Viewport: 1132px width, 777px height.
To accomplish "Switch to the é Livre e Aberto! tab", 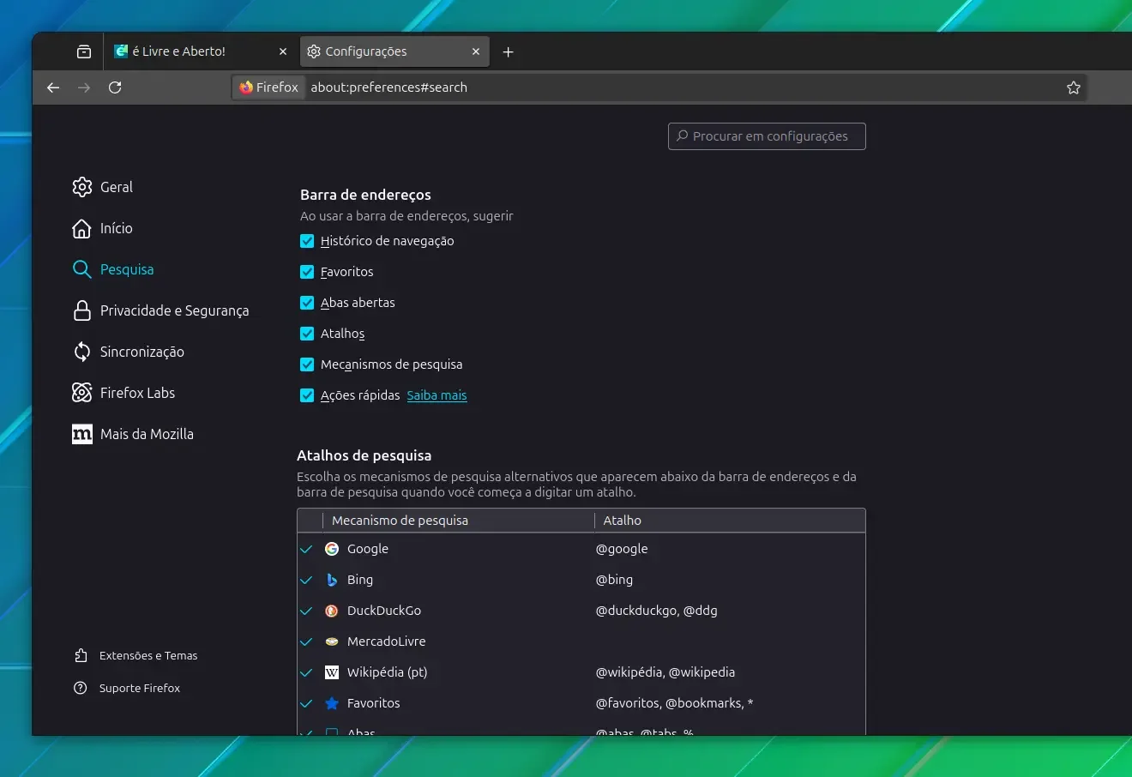I will (202, 51).
